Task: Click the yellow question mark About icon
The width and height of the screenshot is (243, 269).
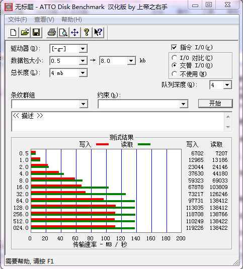Action: pos(87,32)
